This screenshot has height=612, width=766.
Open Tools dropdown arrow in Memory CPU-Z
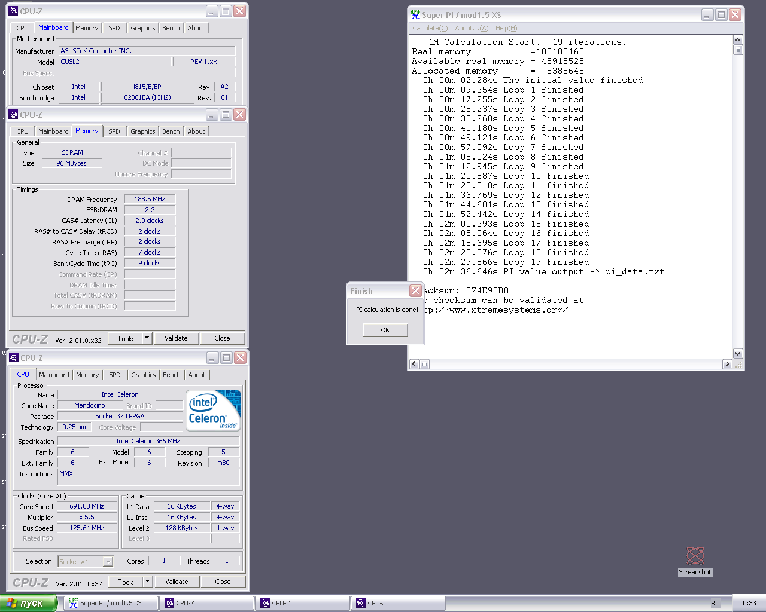pos(147,338)
